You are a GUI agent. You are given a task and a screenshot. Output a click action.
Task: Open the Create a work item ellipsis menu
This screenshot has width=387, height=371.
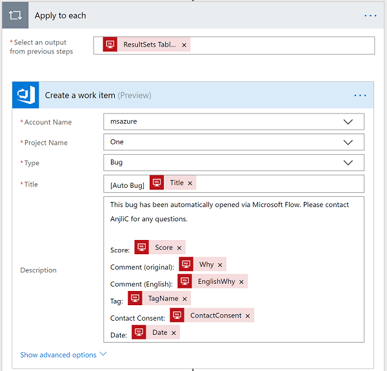[x=360, y=95]
